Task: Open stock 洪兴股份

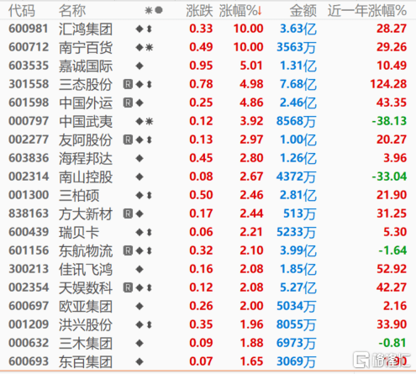Action: click(86, 324)
